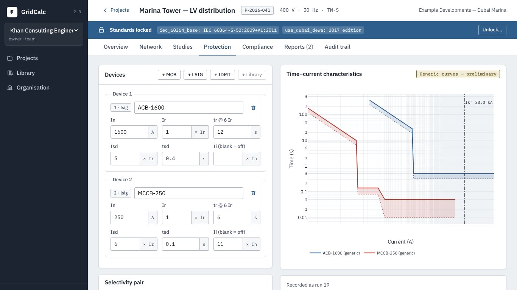Screen dimensions: 517x290
Task: Click the iec_60364_base standard tag
Action: [218, 30]
